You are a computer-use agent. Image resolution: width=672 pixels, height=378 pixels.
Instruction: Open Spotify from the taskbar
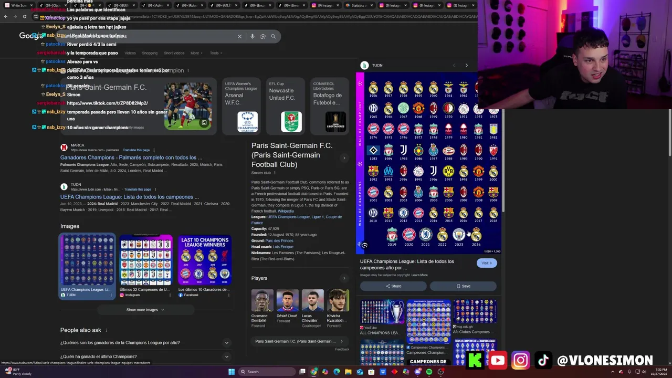coord(429,372)
